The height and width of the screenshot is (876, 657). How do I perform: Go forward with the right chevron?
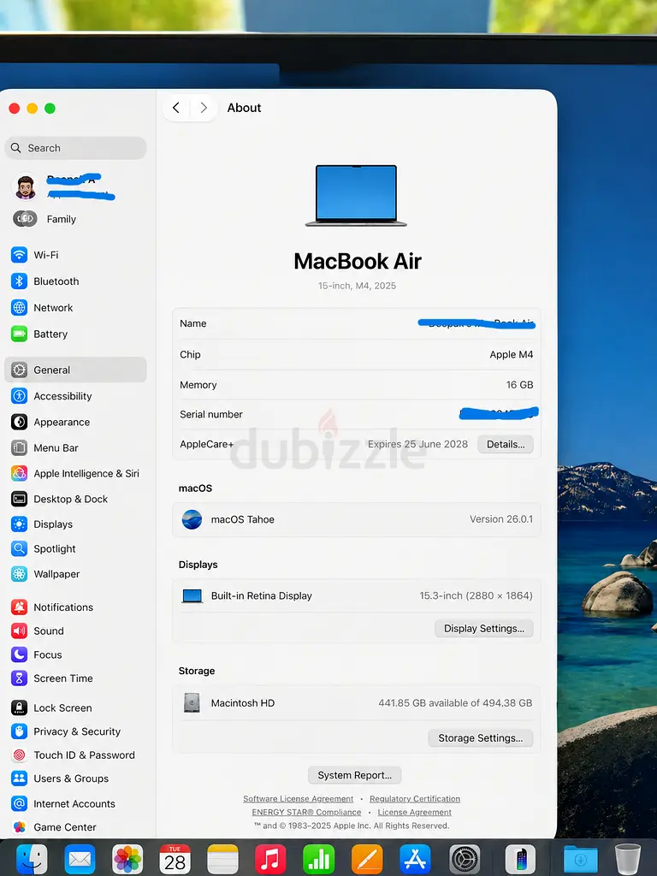point(204,108)
